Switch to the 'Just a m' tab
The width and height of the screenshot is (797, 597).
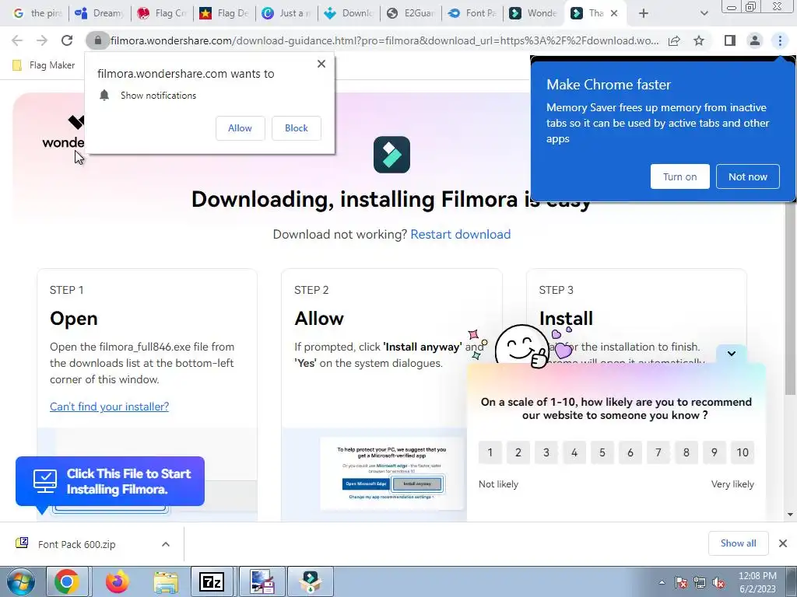[286, 13]
